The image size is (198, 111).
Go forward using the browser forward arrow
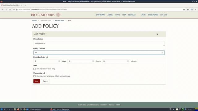pos(6,10)
